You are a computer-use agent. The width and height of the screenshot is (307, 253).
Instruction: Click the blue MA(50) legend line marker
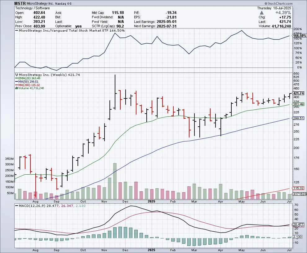[17, 82]
